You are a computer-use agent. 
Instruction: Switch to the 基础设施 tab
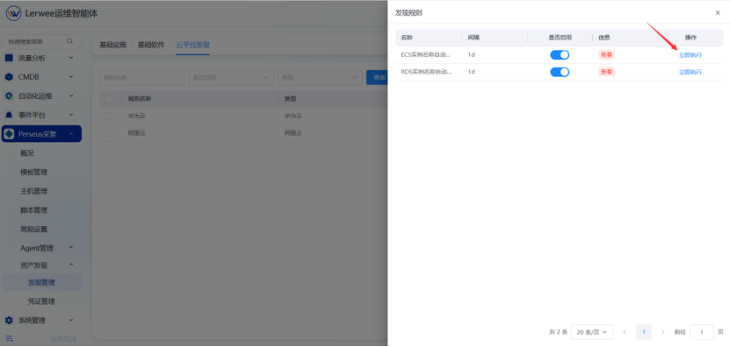tap(113, 45)
